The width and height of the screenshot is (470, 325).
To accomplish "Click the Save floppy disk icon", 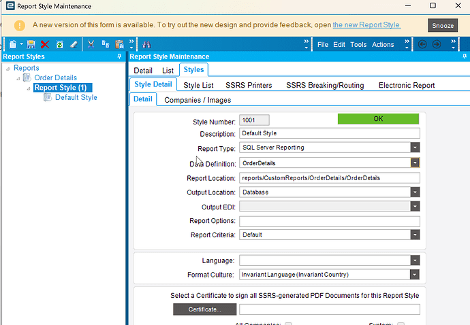I will (31, 44).
